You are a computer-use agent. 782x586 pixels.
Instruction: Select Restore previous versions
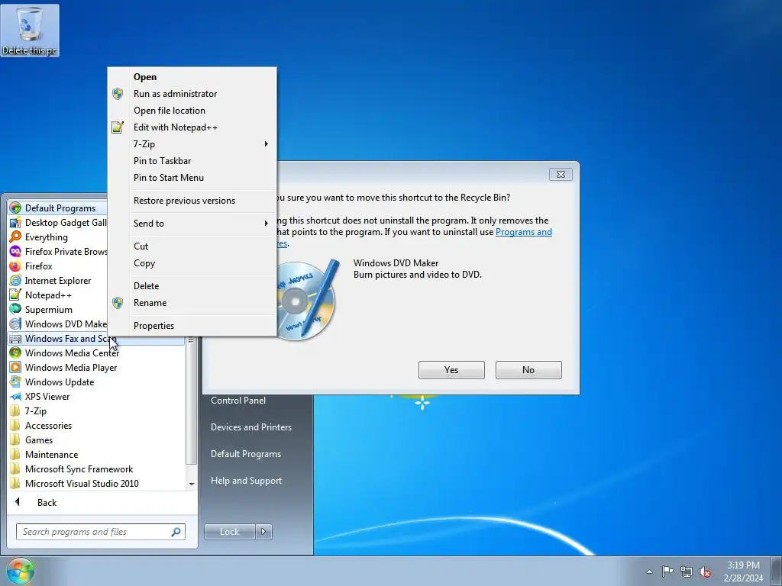(x=192, y=201)
